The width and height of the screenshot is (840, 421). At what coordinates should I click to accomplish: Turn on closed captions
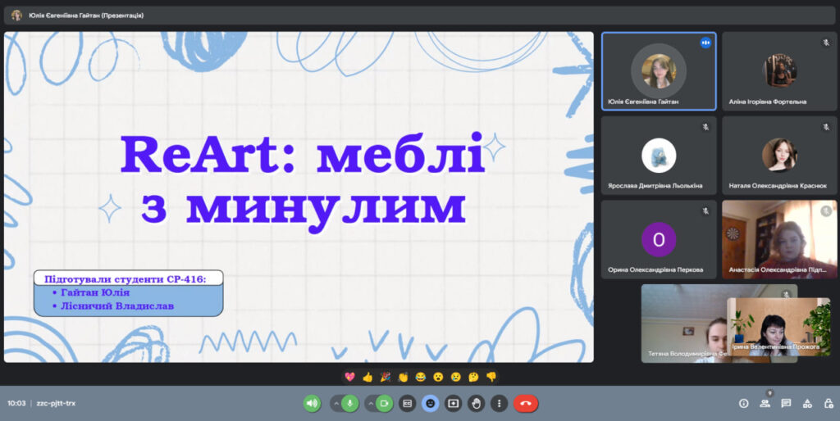(x=408, y=403)
